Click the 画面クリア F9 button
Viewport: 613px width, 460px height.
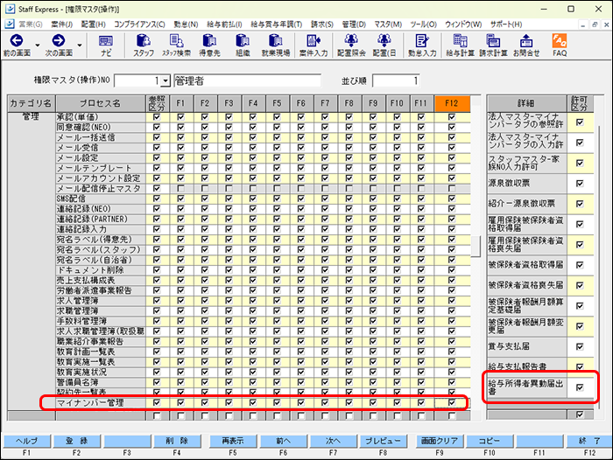pyautogui.click(x=440, y=441)
